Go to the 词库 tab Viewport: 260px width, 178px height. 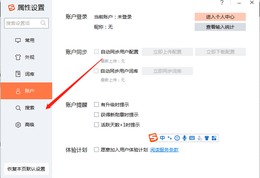pos(26,74)
